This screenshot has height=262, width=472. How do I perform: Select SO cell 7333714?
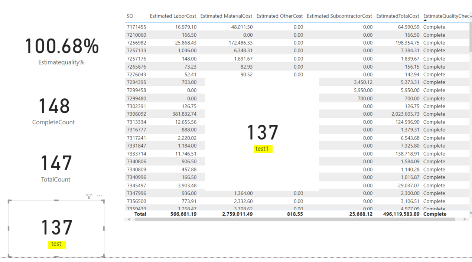click(x=136, y=154)
